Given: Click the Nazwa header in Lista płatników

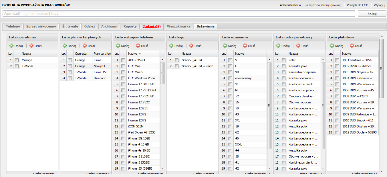Looking at the screenshot, I should pos(360,54).
